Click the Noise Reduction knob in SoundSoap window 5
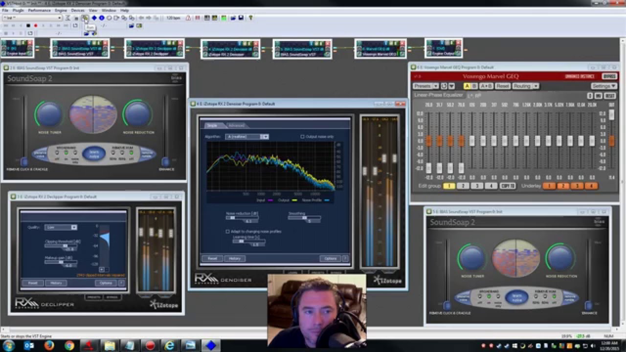The width and height of the screenshot is (626, 352). 560,257
